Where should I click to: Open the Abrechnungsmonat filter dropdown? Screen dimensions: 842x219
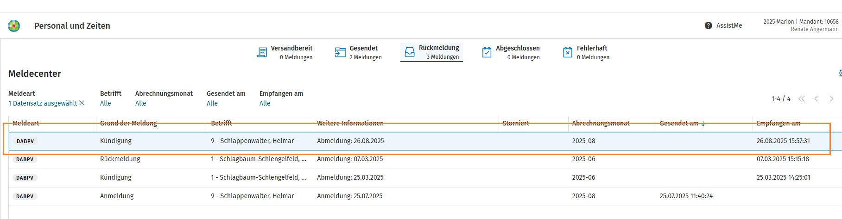point(141,103)
